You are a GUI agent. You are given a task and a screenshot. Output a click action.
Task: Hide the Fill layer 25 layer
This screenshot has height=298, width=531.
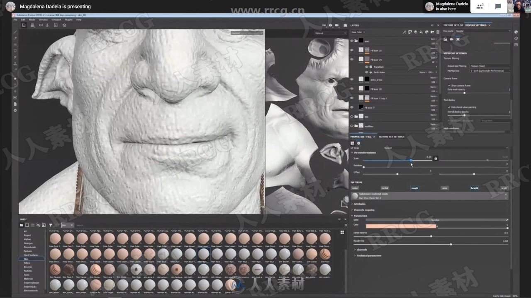352,50
